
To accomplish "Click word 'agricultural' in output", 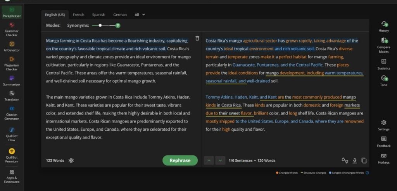I will pyautogui.click(x=254, y=41).
